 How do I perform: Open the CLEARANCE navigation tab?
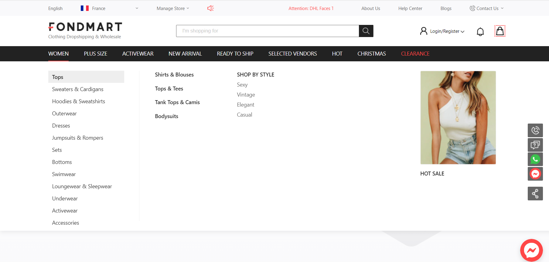point(415,54)
